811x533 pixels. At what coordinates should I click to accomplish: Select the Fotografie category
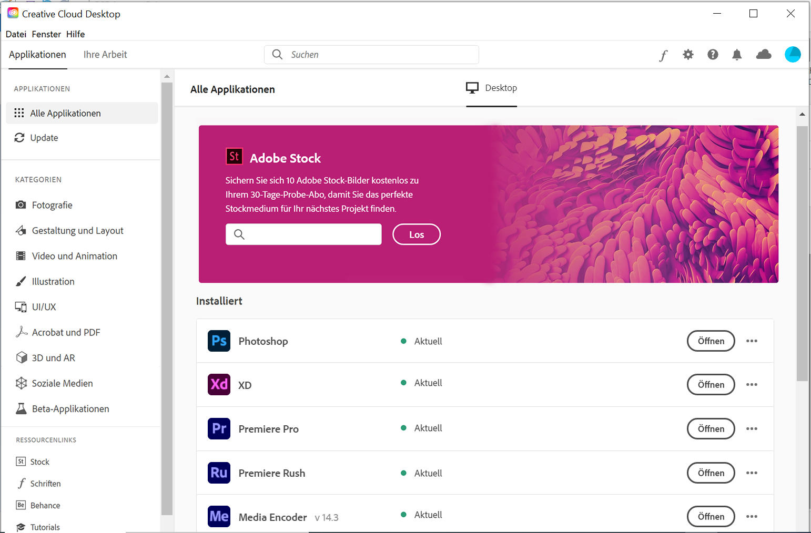(52, 204)
